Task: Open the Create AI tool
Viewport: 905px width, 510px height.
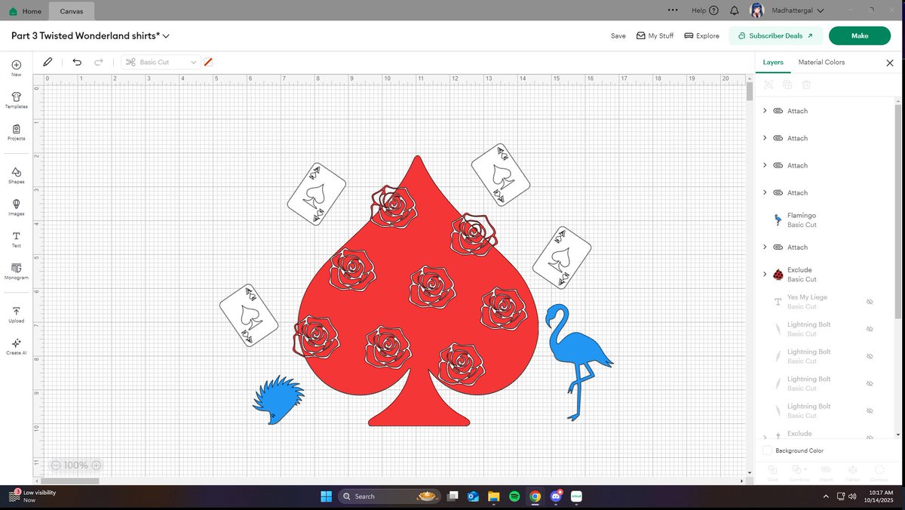Action: [x=16, y=346]
